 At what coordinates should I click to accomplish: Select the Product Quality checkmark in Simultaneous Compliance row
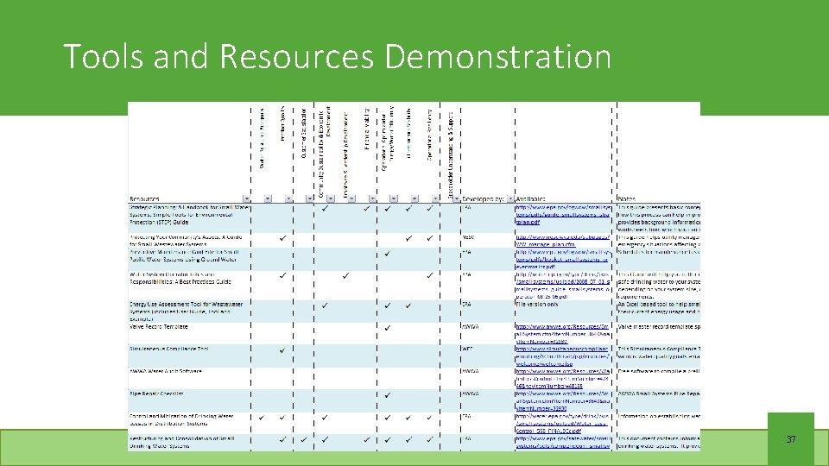tap(282, 350)
